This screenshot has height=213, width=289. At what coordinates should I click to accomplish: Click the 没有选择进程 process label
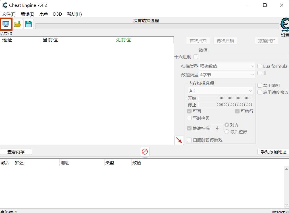pyautogui.click(x=146, y=21)
